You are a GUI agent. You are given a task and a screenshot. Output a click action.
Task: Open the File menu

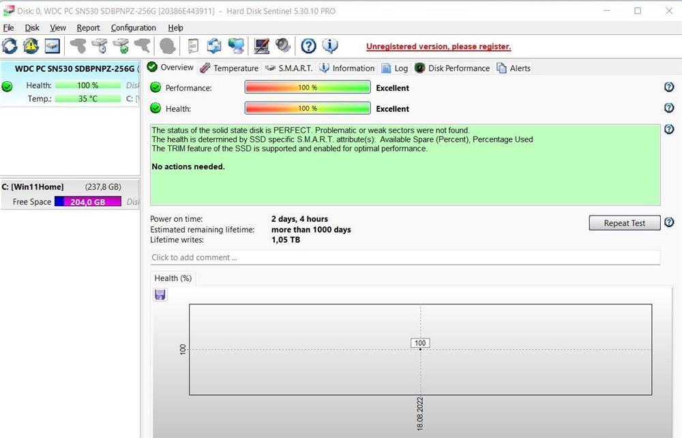8,28
